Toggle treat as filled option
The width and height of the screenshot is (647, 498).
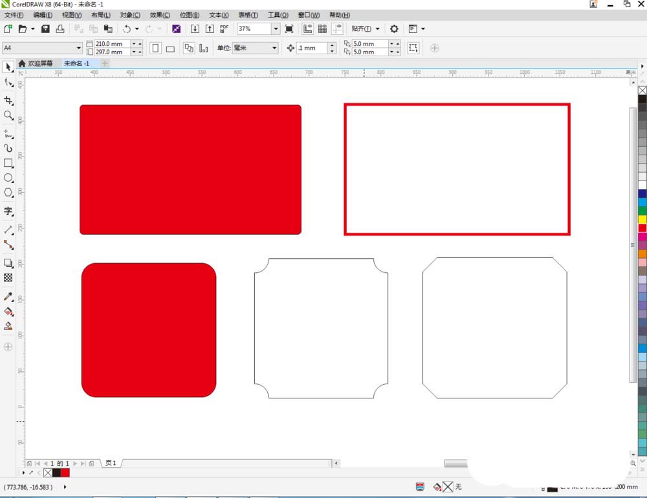(x=413, y=48)
